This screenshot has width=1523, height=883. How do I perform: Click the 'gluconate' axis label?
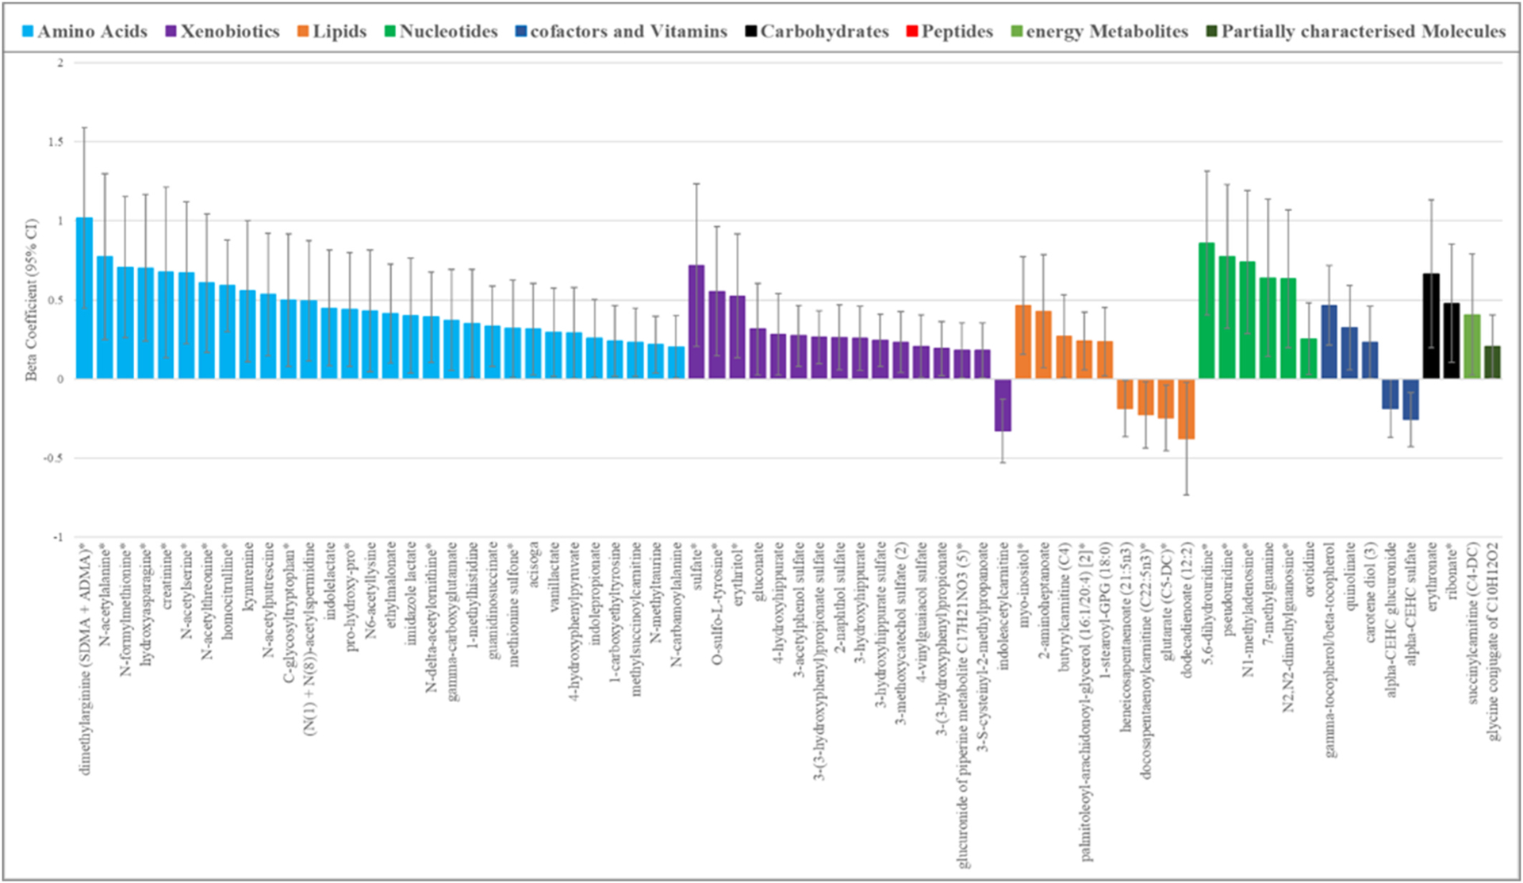coord(758,571)
